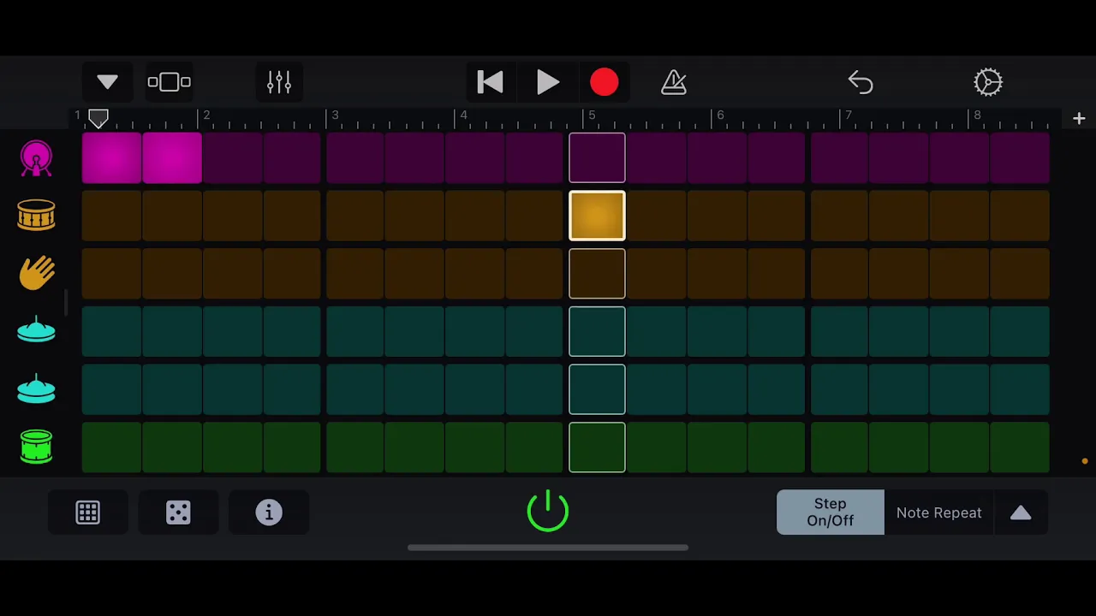Click ruler bar number 7
Screen dimensions: 1096x616
849,115
